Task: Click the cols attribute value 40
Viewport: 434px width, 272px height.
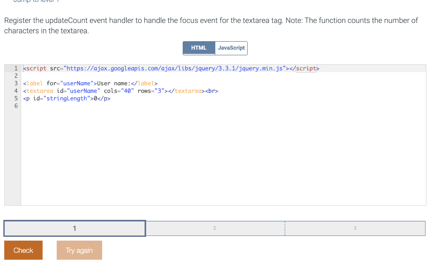Action: [x=128, y=91]
